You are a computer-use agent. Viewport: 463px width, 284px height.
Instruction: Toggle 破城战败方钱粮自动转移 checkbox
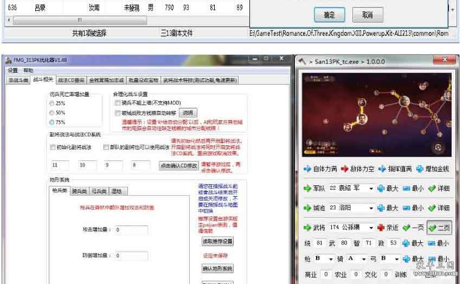pos(118,113)
